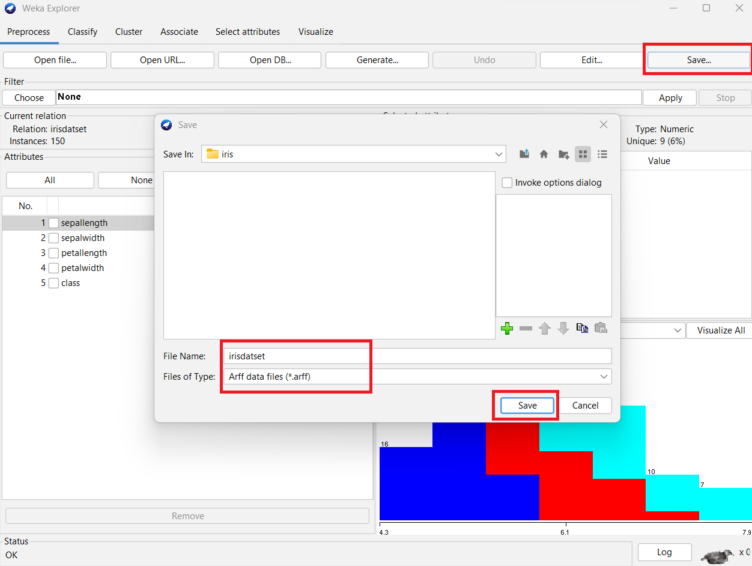Close the Save dialog with the X
This screenshot has width=752, height=566.
pos(604,124)
